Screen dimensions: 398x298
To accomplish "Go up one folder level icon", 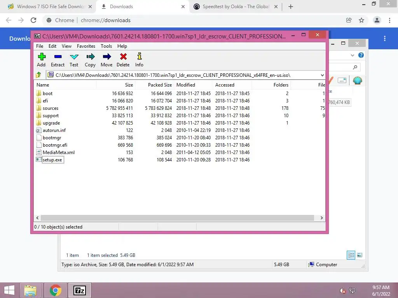I will [x=38, y=75].
